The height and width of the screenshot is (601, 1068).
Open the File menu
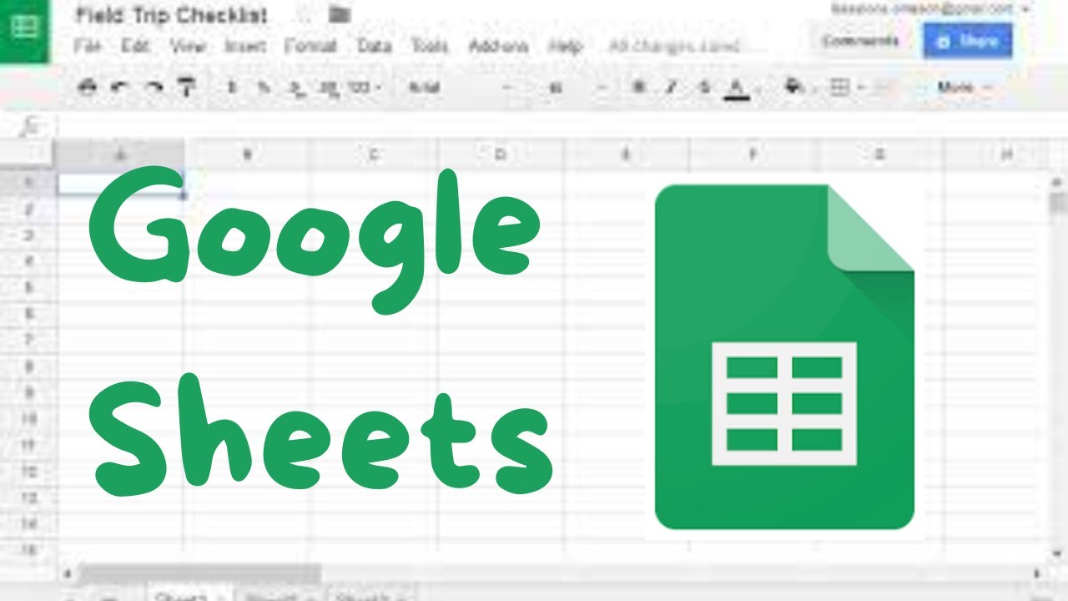(x=87, y=46)
